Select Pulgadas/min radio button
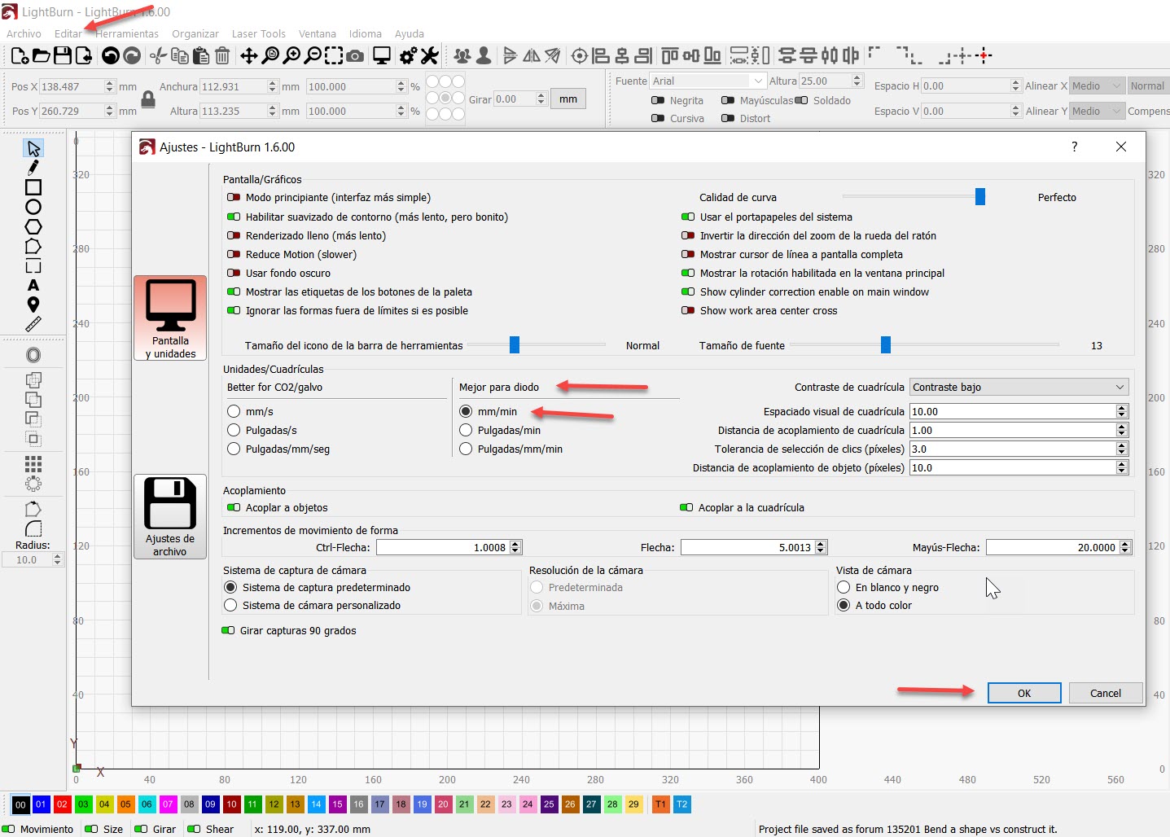Image resolution: width=1170 pixels, height=837 pixels. 466,430
